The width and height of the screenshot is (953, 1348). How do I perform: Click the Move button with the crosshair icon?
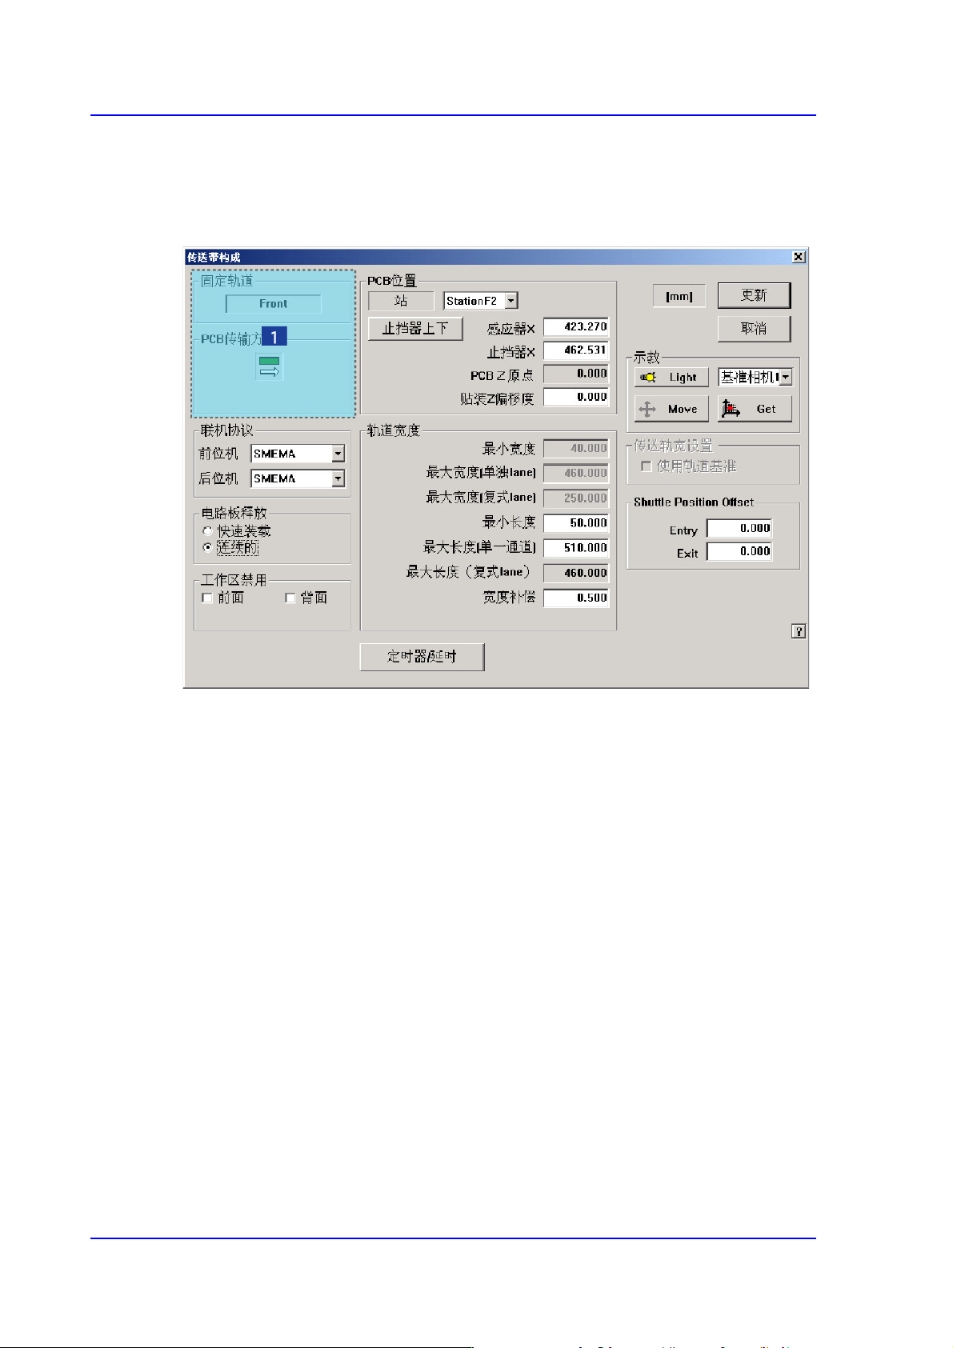pyautogui.click(x=671, y=409)
